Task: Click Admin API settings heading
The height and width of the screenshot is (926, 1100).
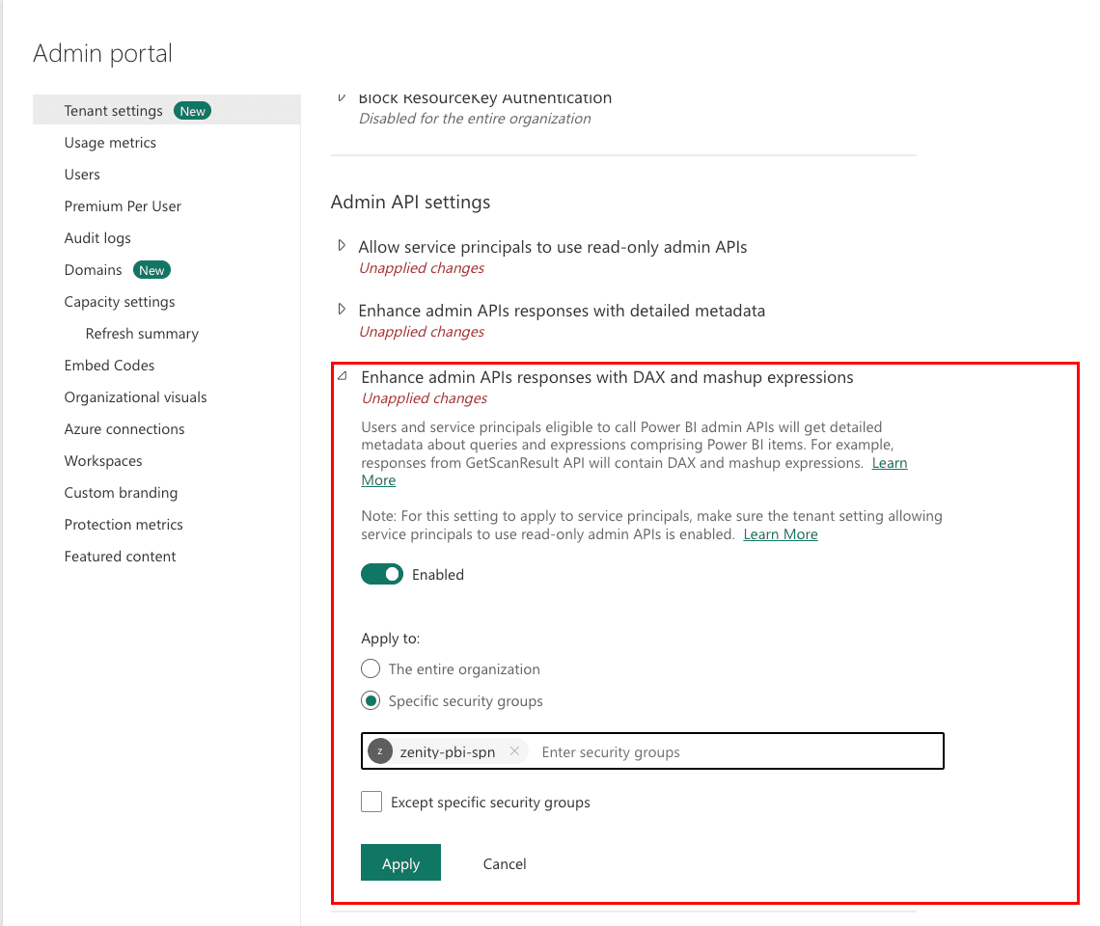Action: (x=410, y=202)
